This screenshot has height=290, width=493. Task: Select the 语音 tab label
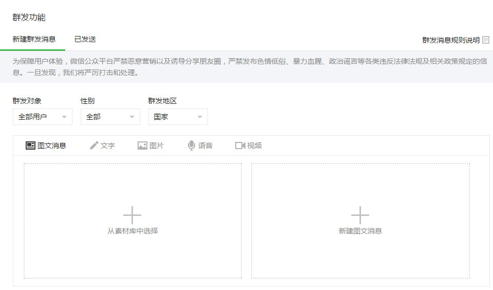click(x=205, y=146)
